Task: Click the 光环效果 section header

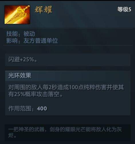Action: (20, 75)
